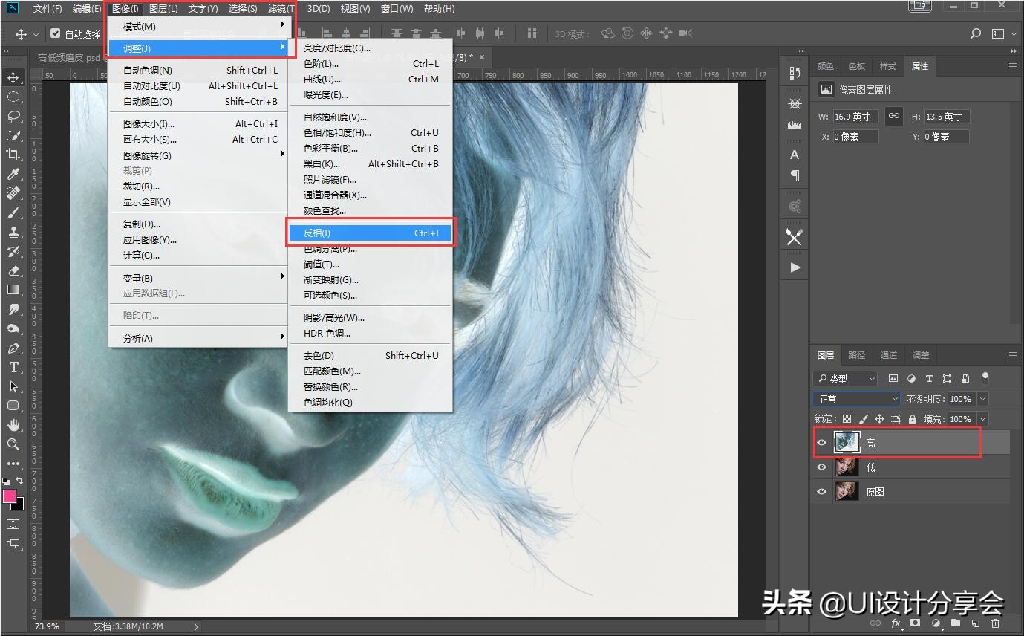Select the Hand tool

(13, 425)
